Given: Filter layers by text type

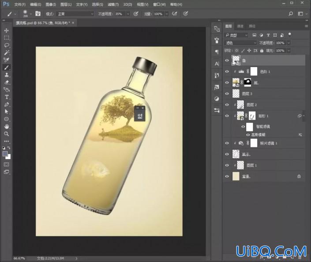Looking at the screenshot, I should click(x=268, y=35).
